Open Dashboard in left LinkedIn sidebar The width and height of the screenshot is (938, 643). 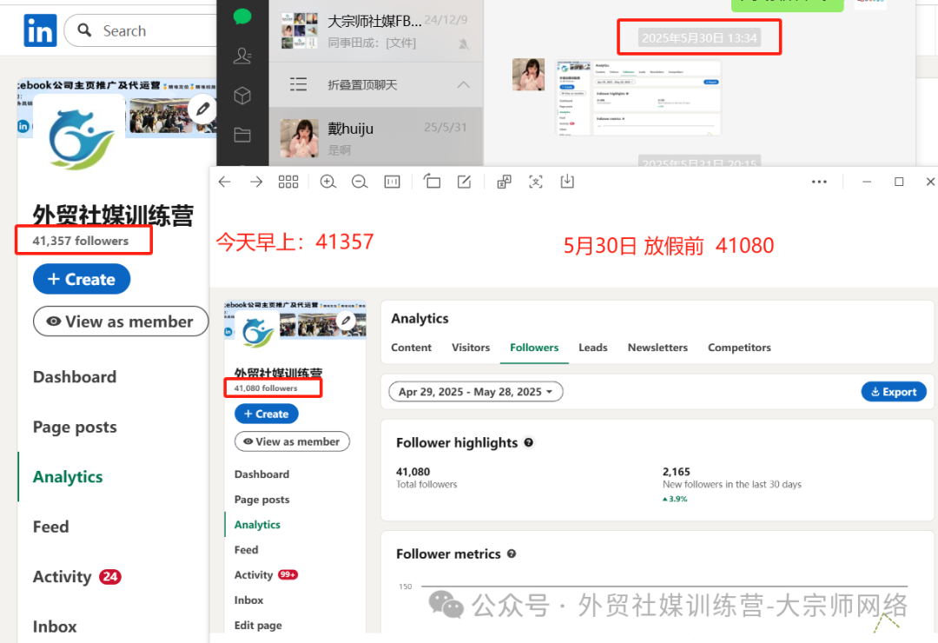tap(75, 376)
